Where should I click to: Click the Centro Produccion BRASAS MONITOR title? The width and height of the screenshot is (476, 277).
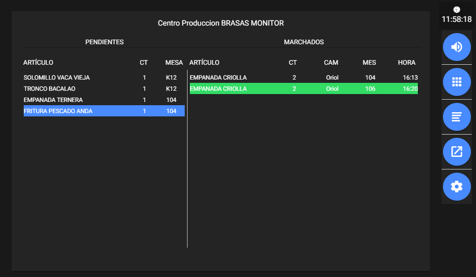coord(221,23)
